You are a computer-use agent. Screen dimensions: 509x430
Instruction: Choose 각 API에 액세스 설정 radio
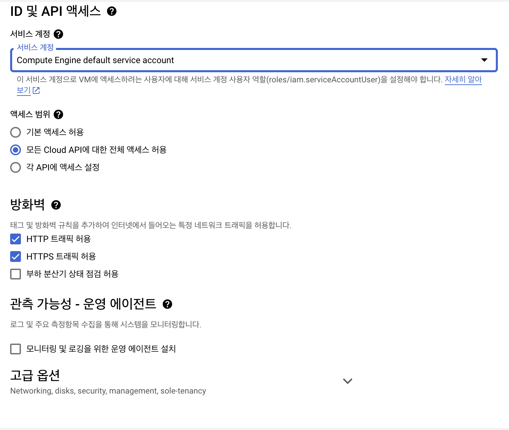[x=16, y=167]
